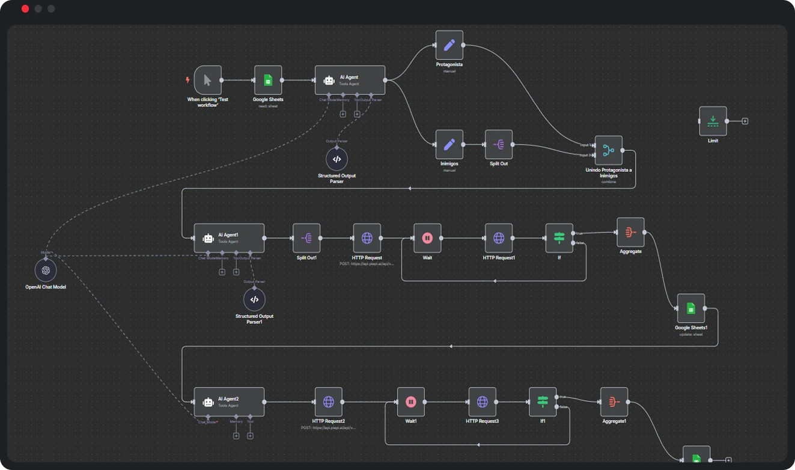The width and height of the screenshot is (795, 470).
Task: Open the AI Agent Tools Agent node
Action: click(350, 80)
